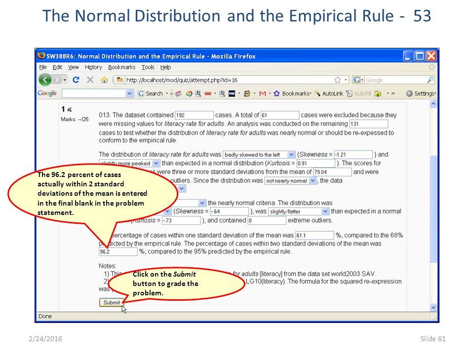
Task: Show more toolbar buttons with » chevron
Action: 393,94
